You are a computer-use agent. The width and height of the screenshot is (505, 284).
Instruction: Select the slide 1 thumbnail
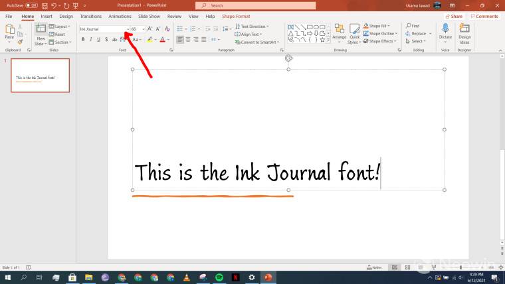(40, 75)
